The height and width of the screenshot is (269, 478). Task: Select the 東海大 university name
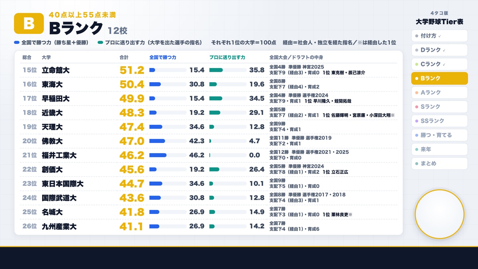pyautogui.click(x=52, y=85)
